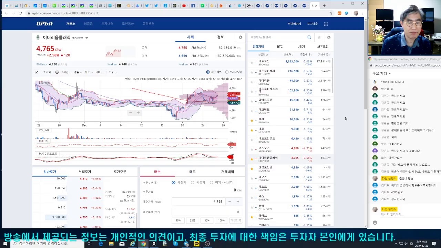This screenshot has height=248, width=441.
Task: Click 로그아웃 in UPbit header
Action: [x=312, y=24]
